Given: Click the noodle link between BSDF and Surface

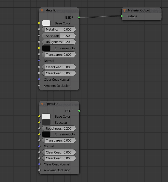Looking at the screenshot, I should tap(100, 17).
